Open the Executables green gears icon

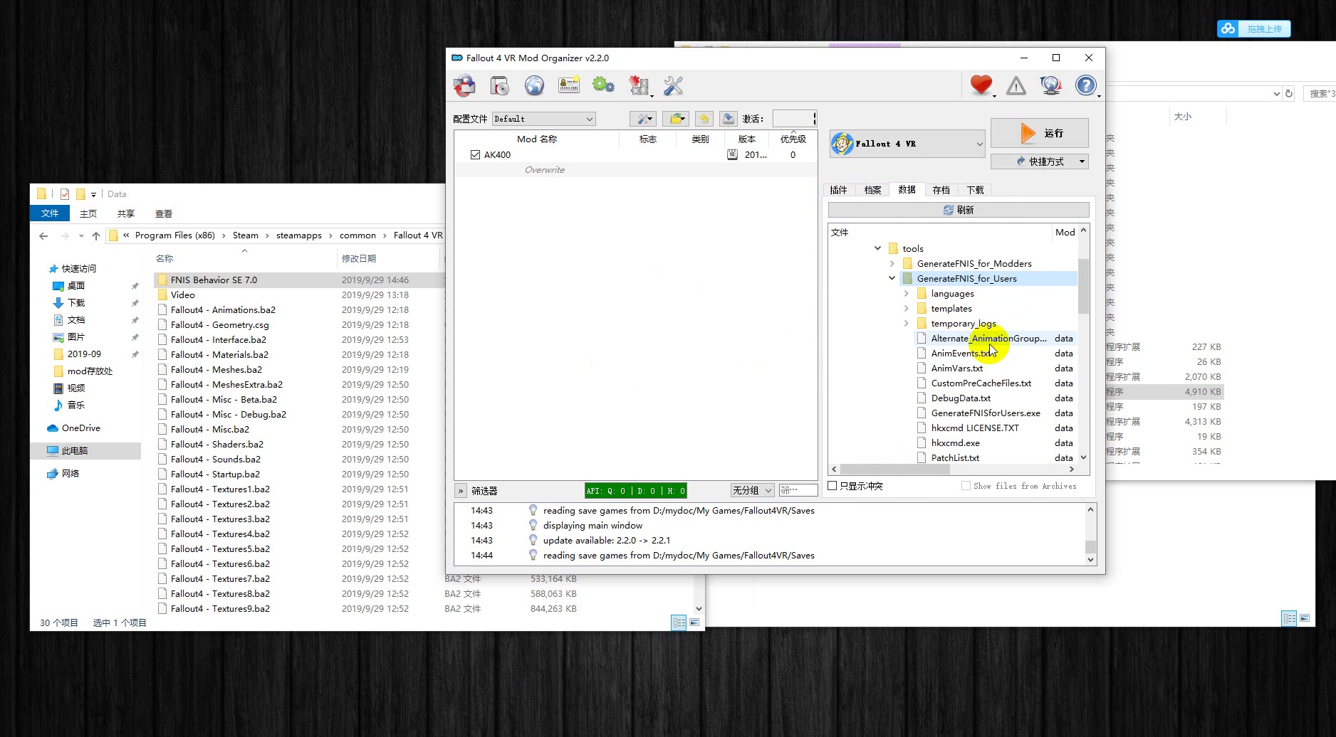[x=603, y=86]
